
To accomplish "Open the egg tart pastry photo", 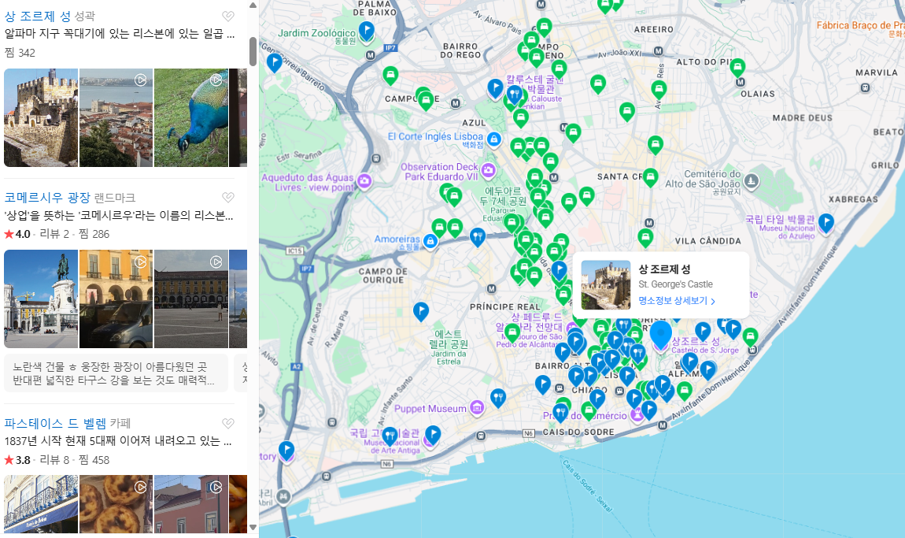I will click(x=116, y=504).
